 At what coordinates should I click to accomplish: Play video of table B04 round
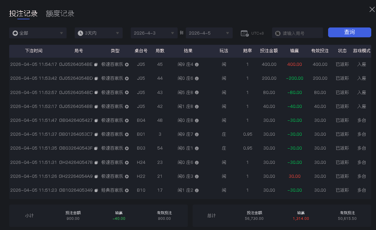[126, 120]
